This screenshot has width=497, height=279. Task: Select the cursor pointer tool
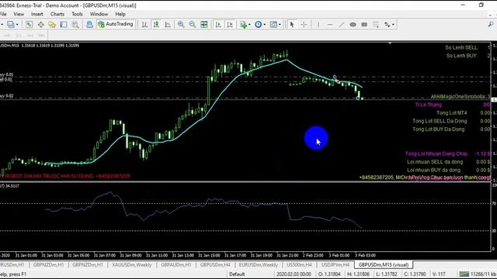(x=292, y=24)
